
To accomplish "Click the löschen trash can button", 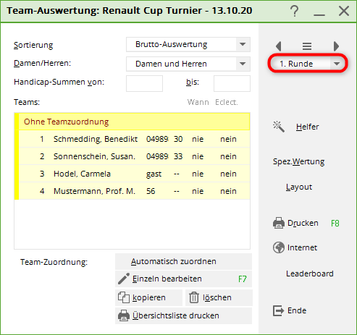I will pos(219,297).
